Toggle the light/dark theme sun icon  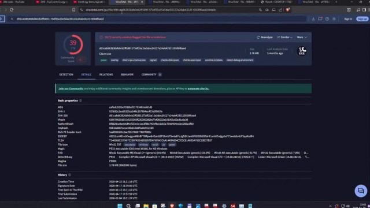click(x=334, y=19)
